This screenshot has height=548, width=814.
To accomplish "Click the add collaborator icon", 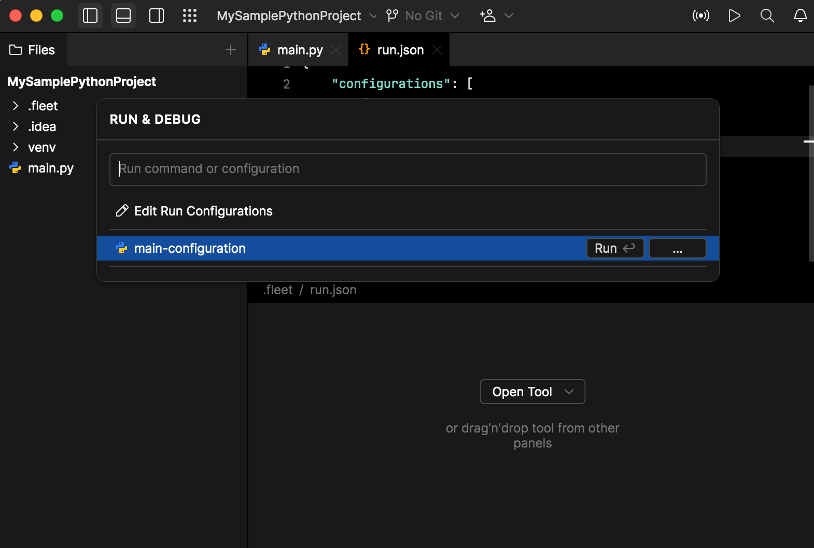I will pyautogui.click(x=488, y=16).
